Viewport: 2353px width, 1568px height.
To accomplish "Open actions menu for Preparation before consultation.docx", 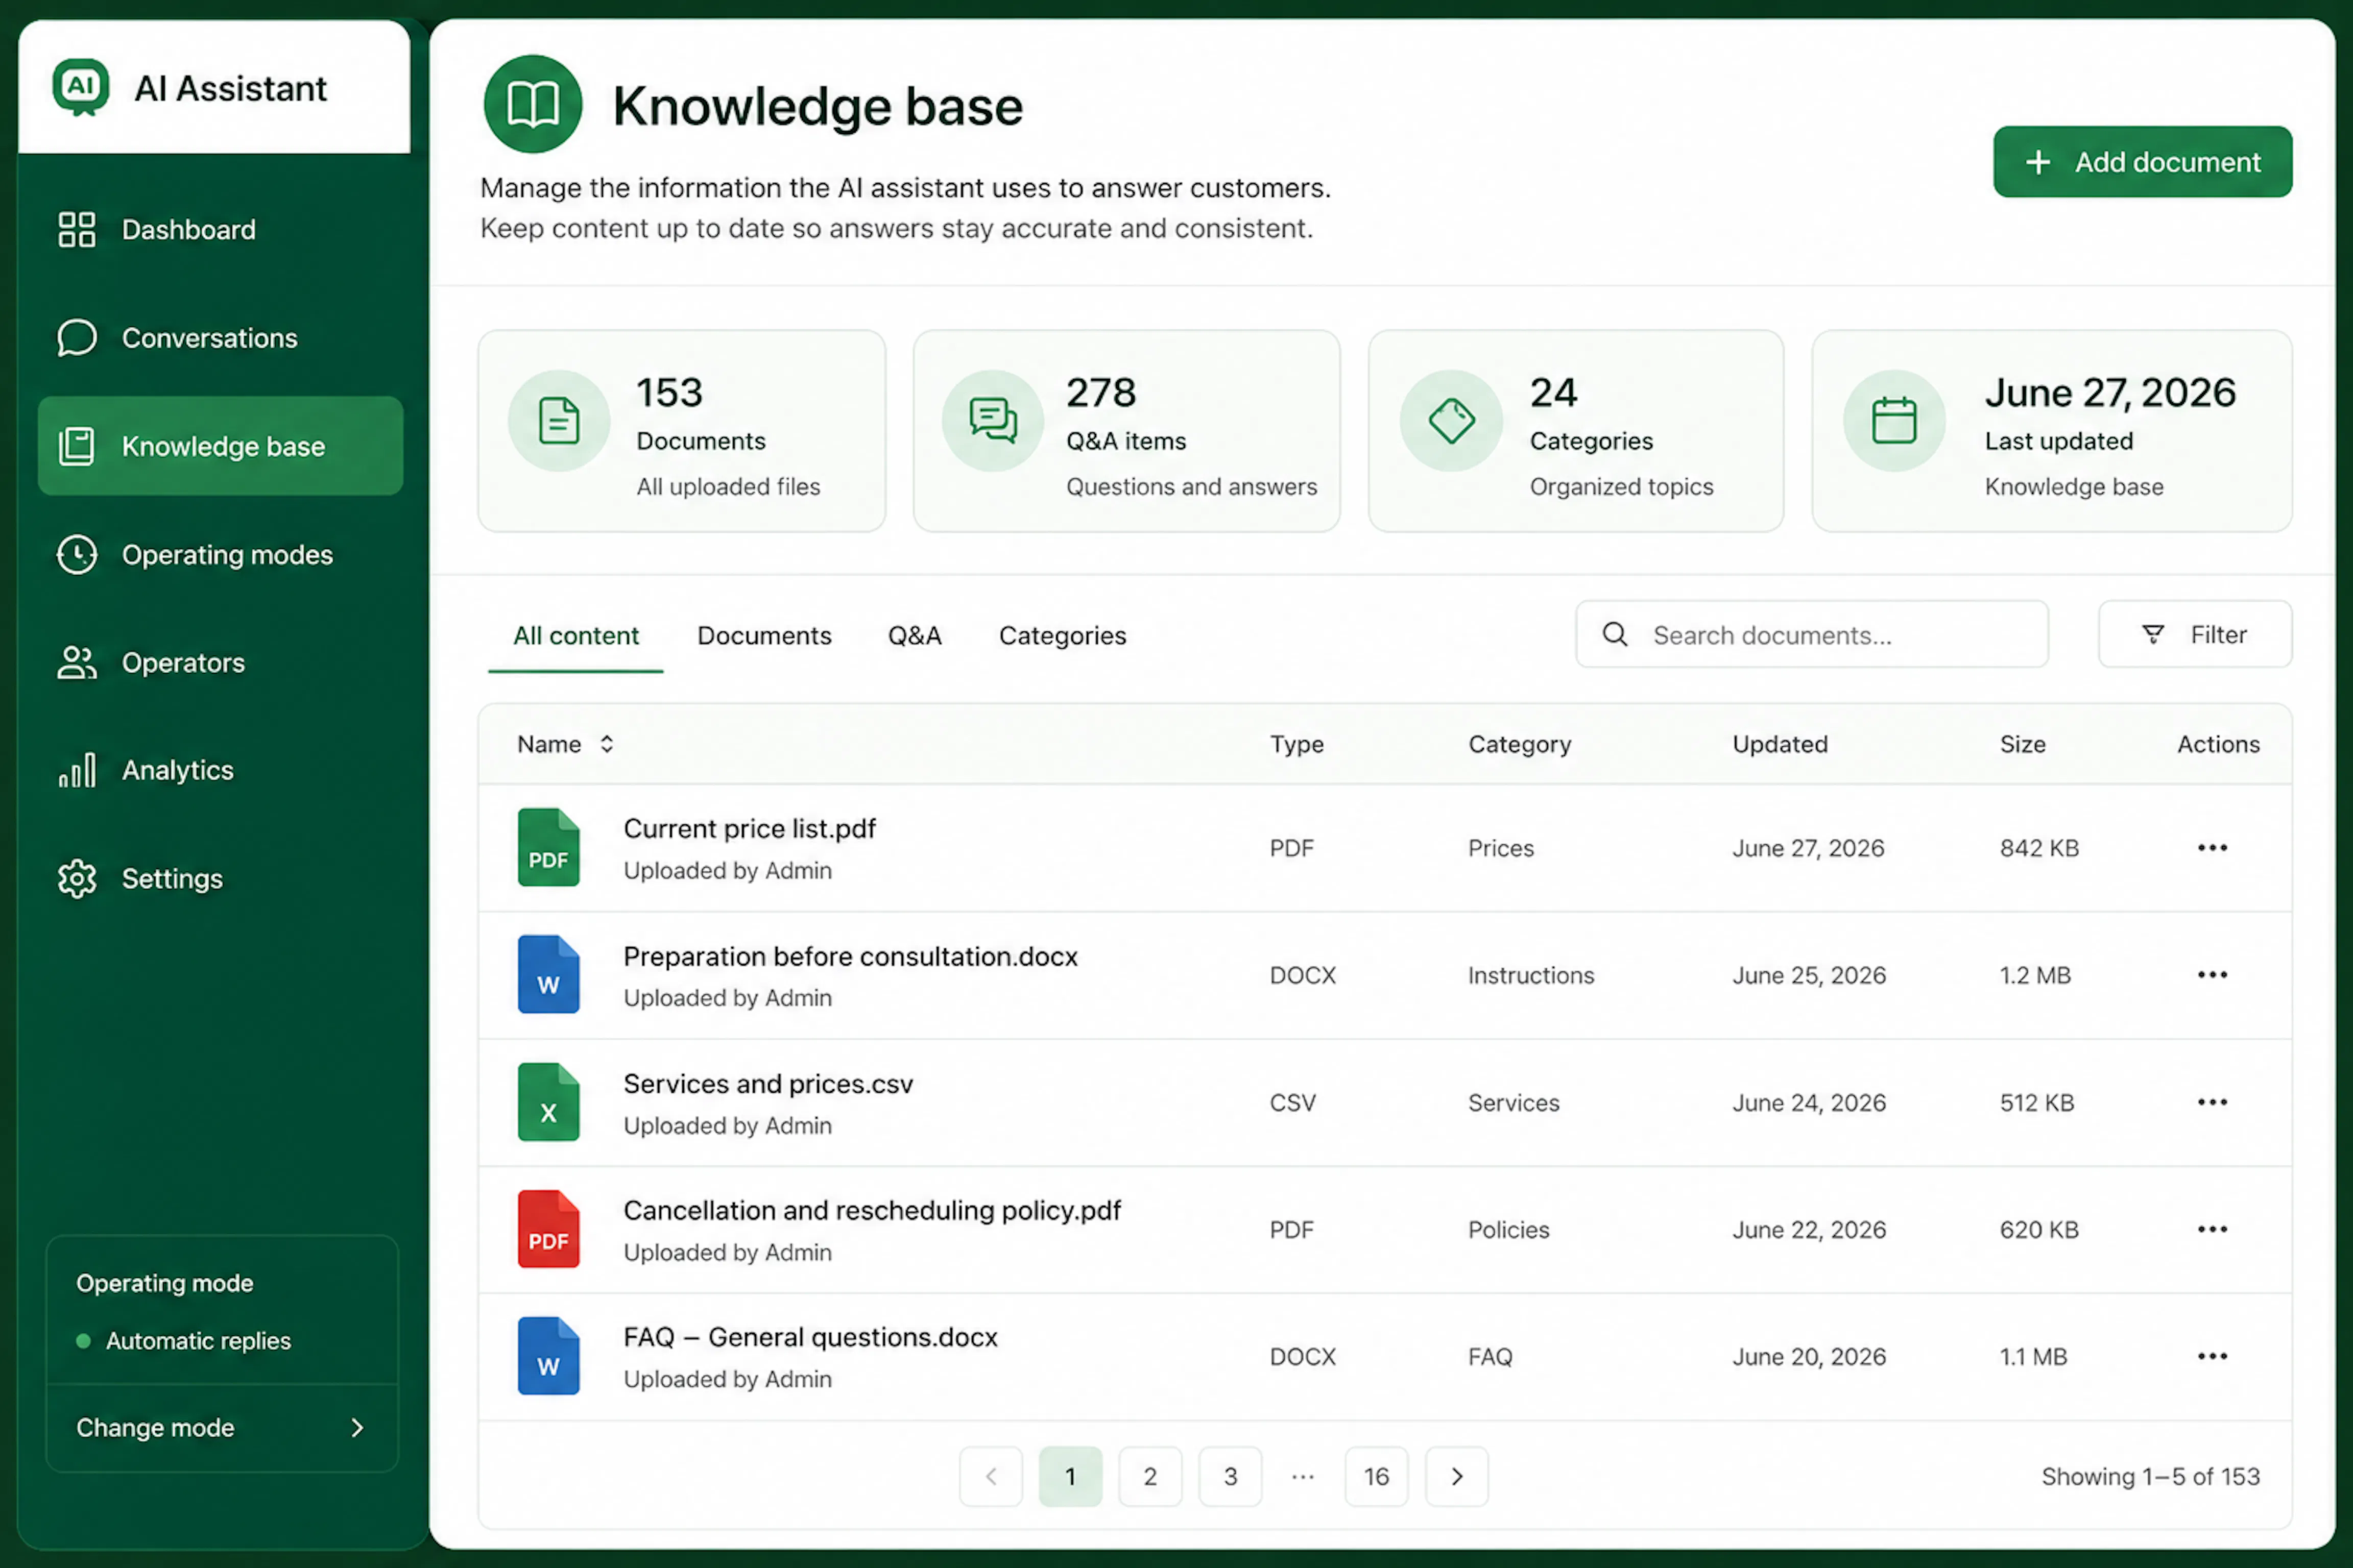I will click(x=2212, y=974).
